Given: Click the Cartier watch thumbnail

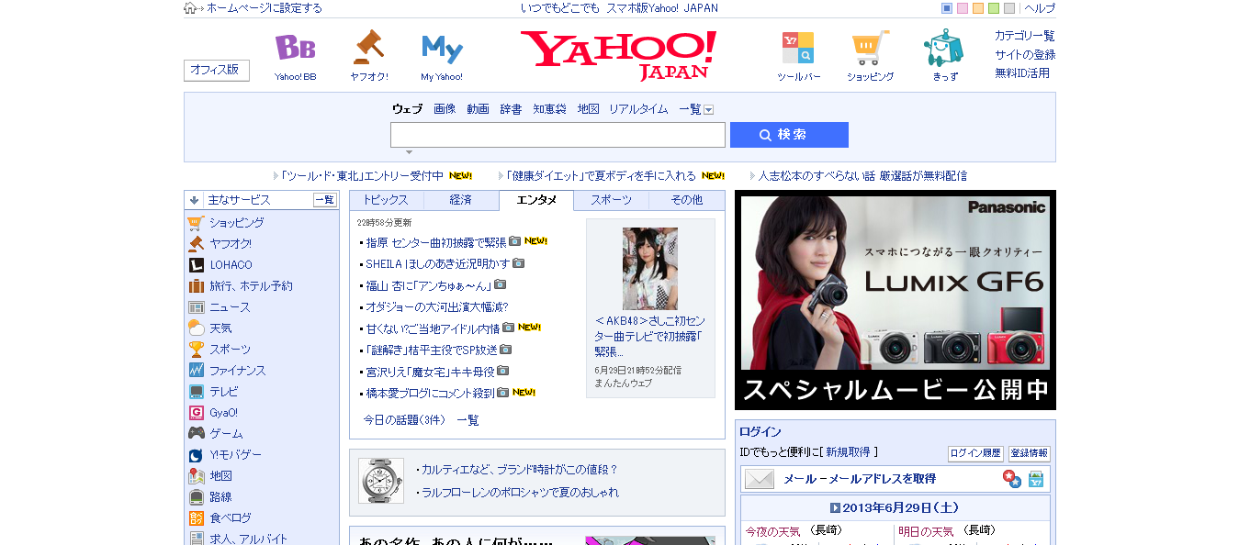Looking at the screenshot, I should (x=381, y=481).
